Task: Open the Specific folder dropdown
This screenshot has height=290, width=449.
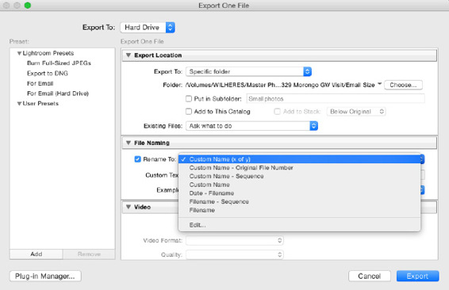Action: click(248, 71)
